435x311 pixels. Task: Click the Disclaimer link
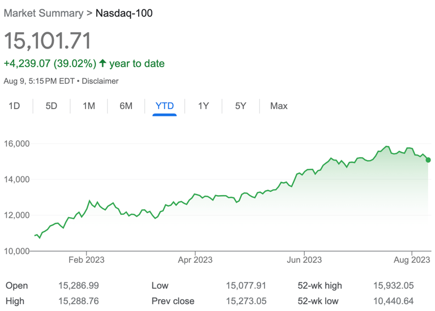(100, 81)
